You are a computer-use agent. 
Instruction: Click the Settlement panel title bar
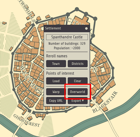pyautogui.click(x=67, y=29)
